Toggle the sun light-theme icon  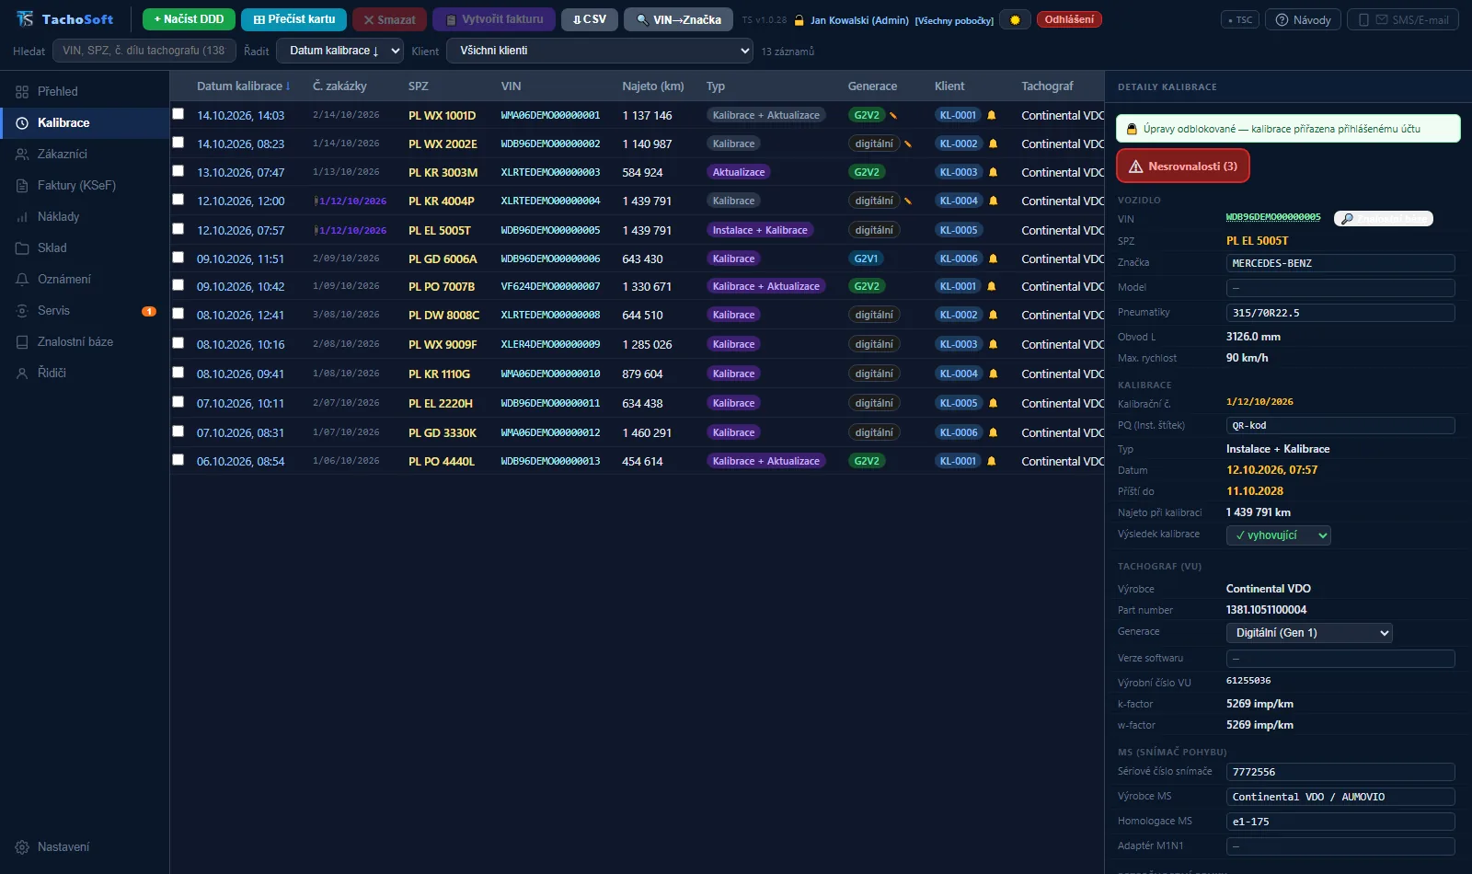1015,19
